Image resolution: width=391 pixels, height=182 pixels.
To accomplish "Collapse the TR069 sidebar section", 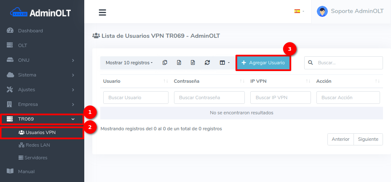I will pyautogui.click(x=42, y=119).
